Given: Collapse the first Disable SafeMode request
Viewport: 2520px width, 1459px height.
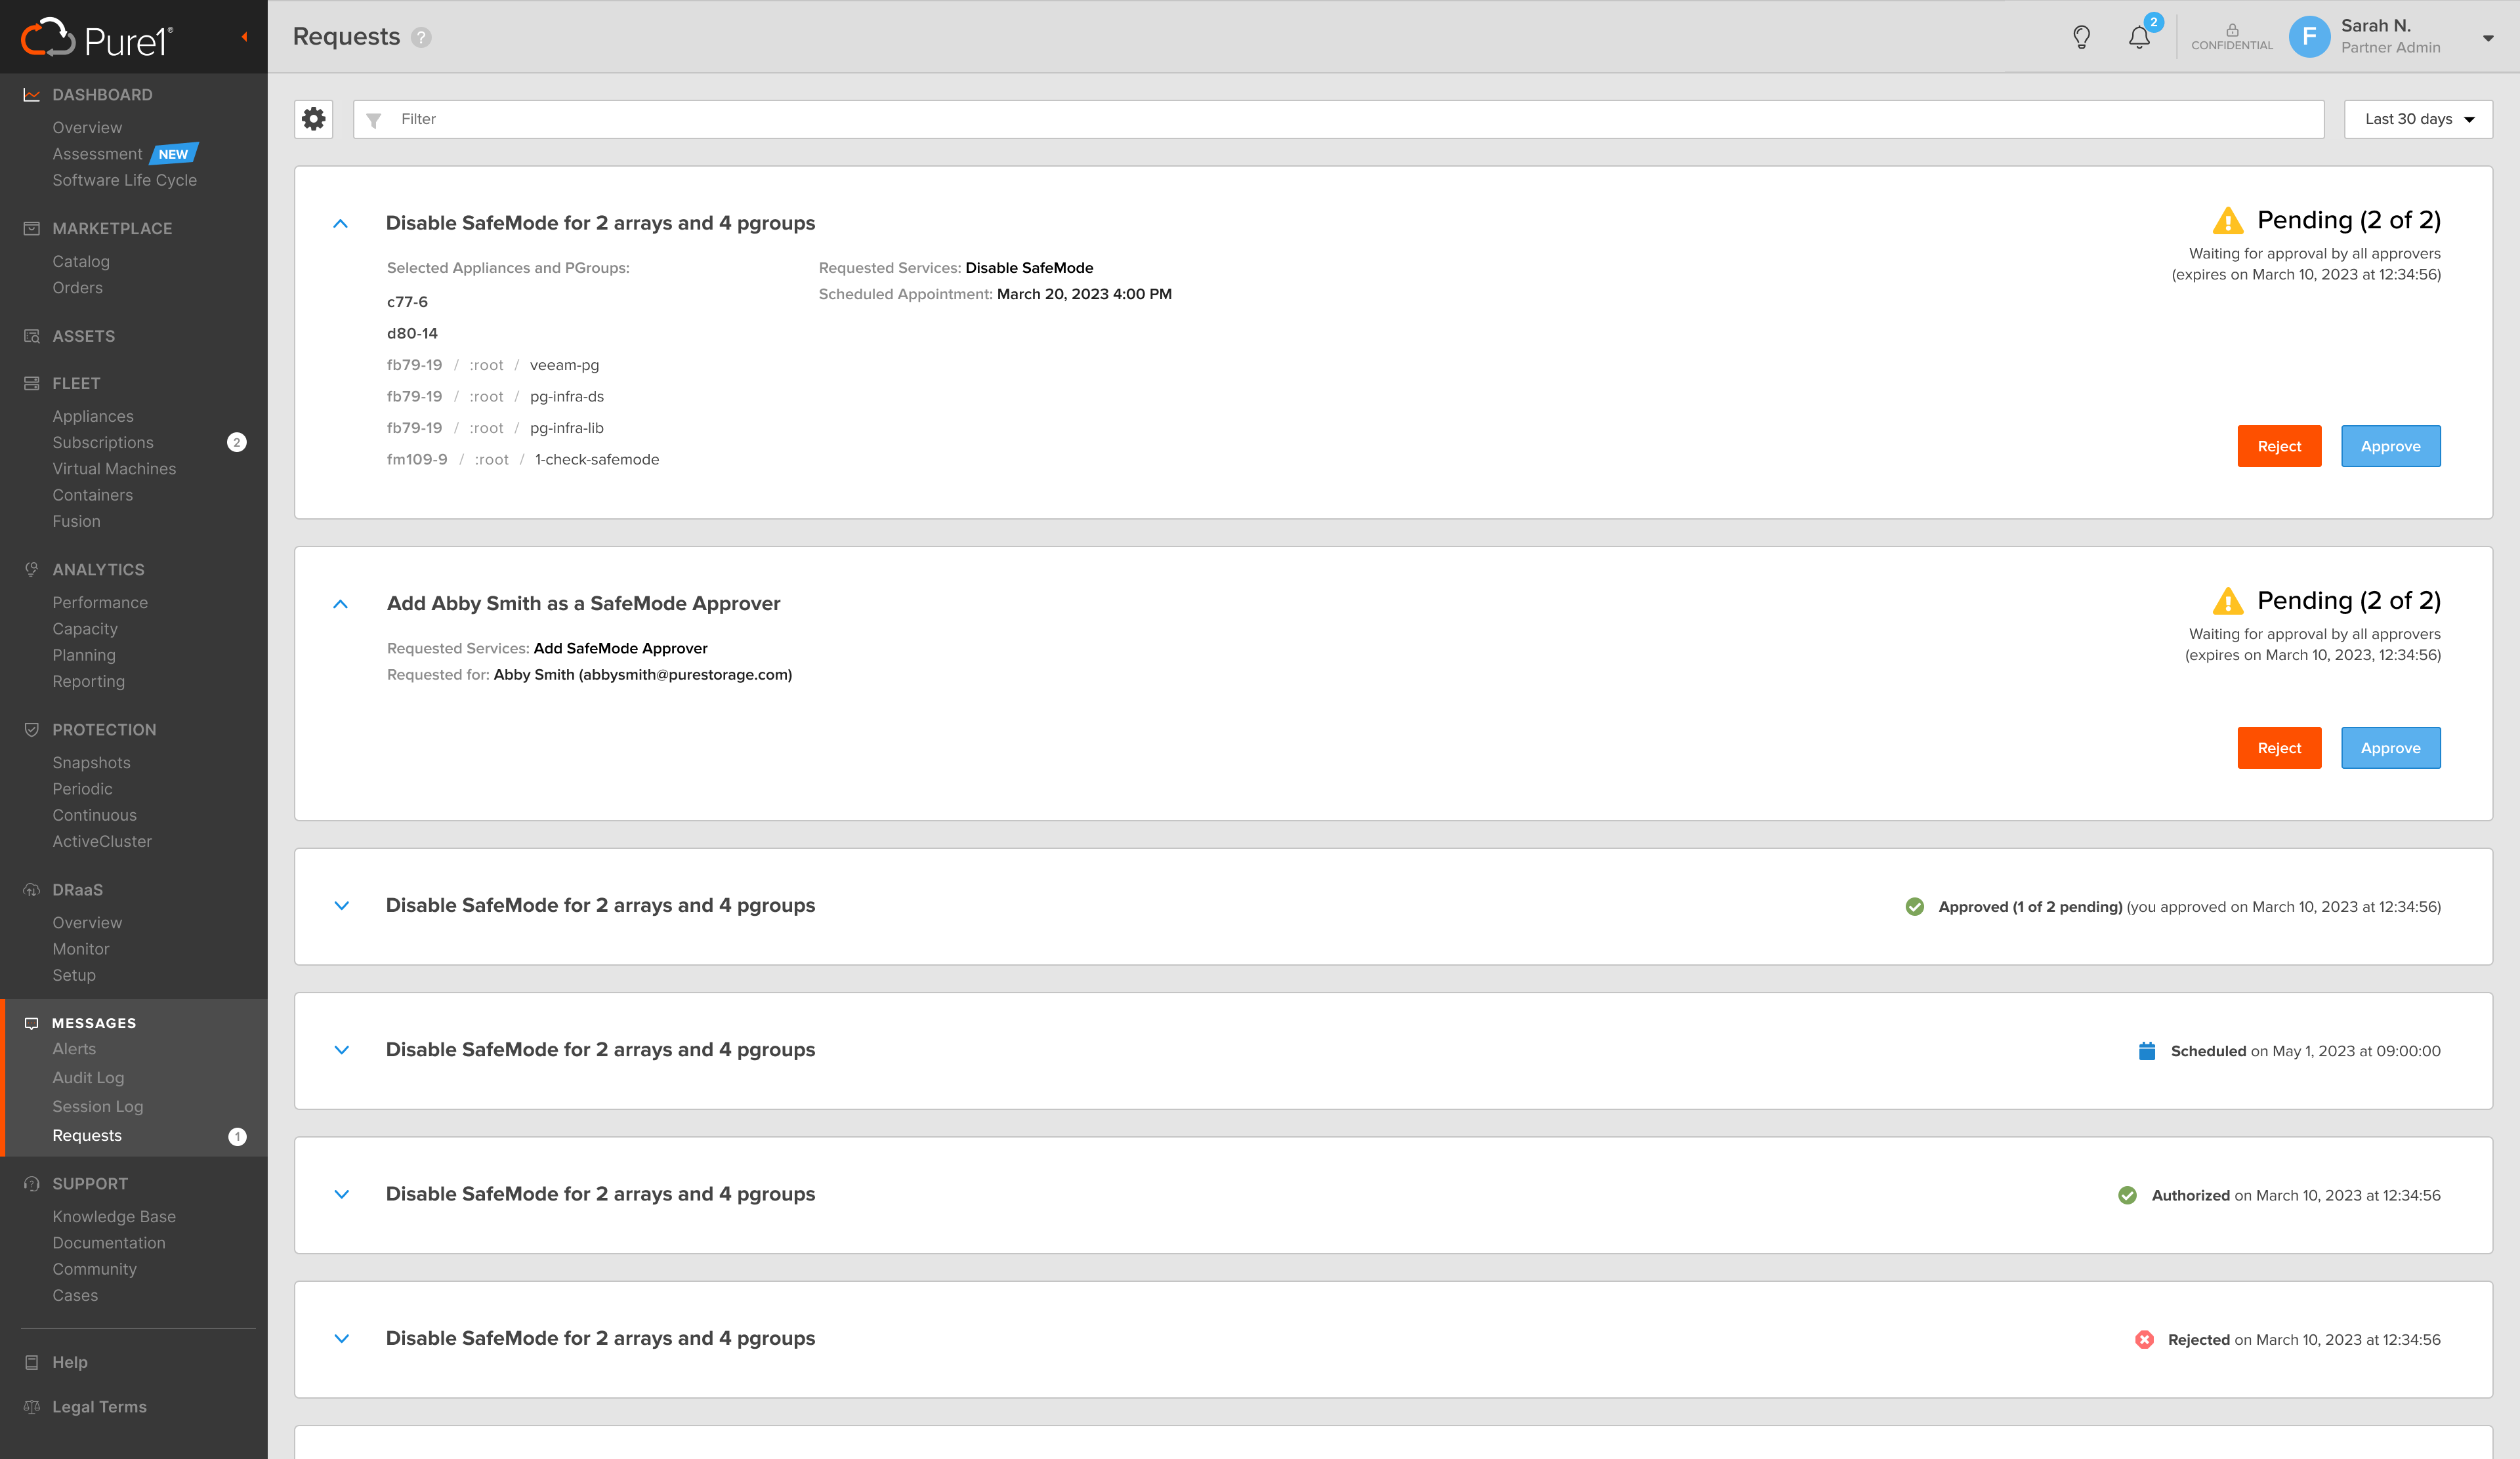Looking at the screenshot, I should click(340, 224).
